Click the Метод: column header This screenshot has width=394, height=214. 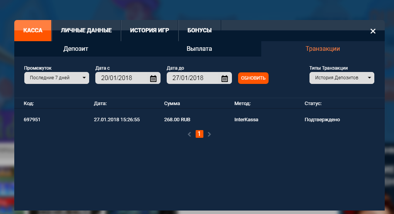pyautogui.click(x=242, y=104)
